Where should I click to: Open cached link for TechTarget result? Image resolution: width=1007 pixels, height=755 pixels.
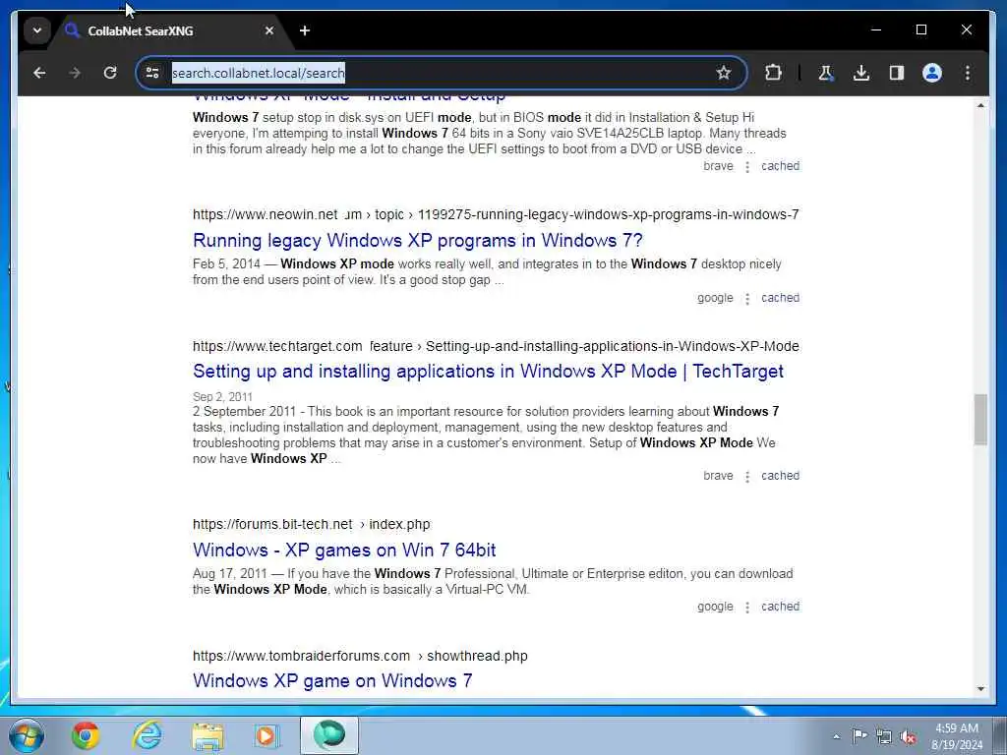click(x=780, y=476)
